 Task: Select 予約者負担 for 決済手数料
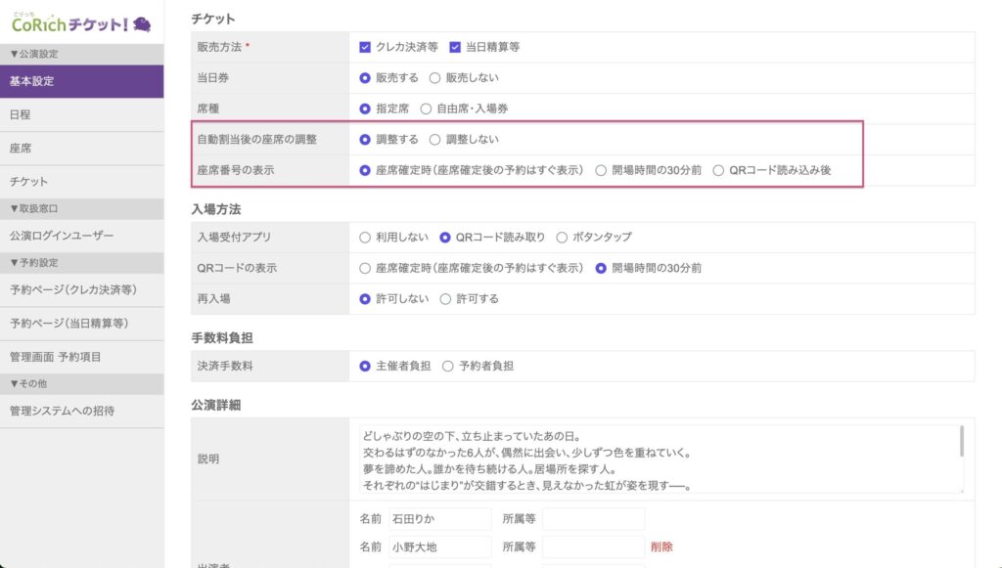click(x=448, y=366)
